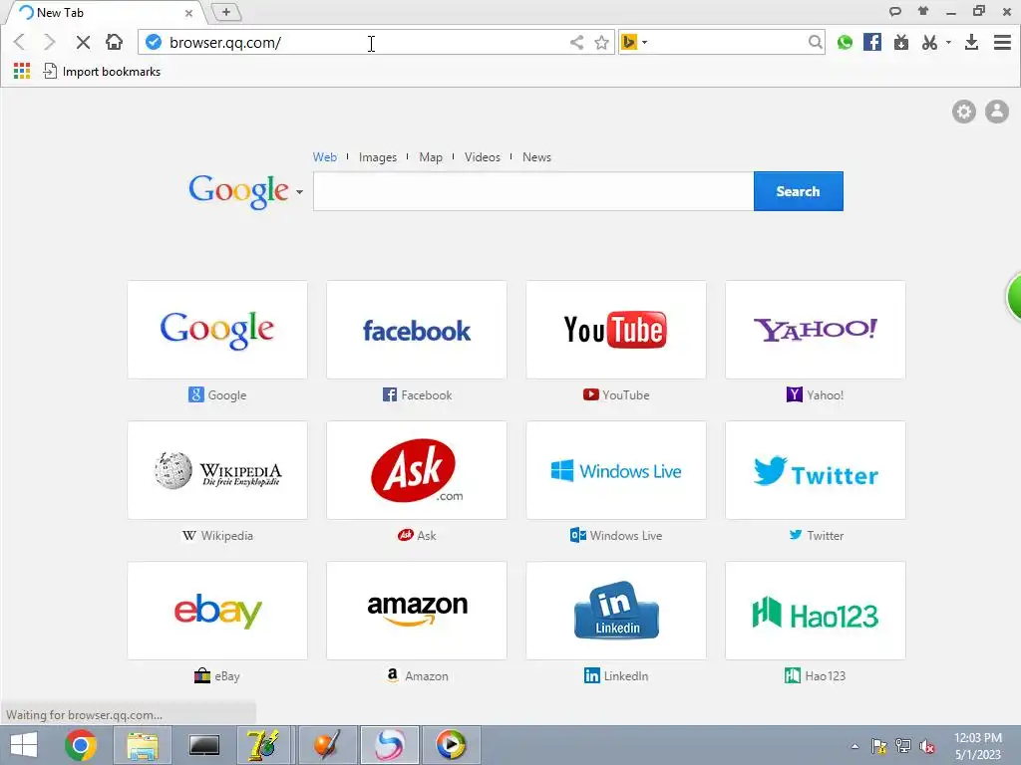
Task: Select the Map search tab
Action: pyautogui.click(x=431, y=156)
